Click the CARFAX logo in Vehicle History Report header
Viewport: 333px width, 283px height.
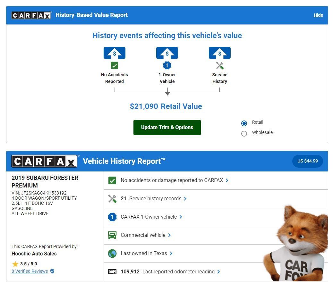coord(44,161)
